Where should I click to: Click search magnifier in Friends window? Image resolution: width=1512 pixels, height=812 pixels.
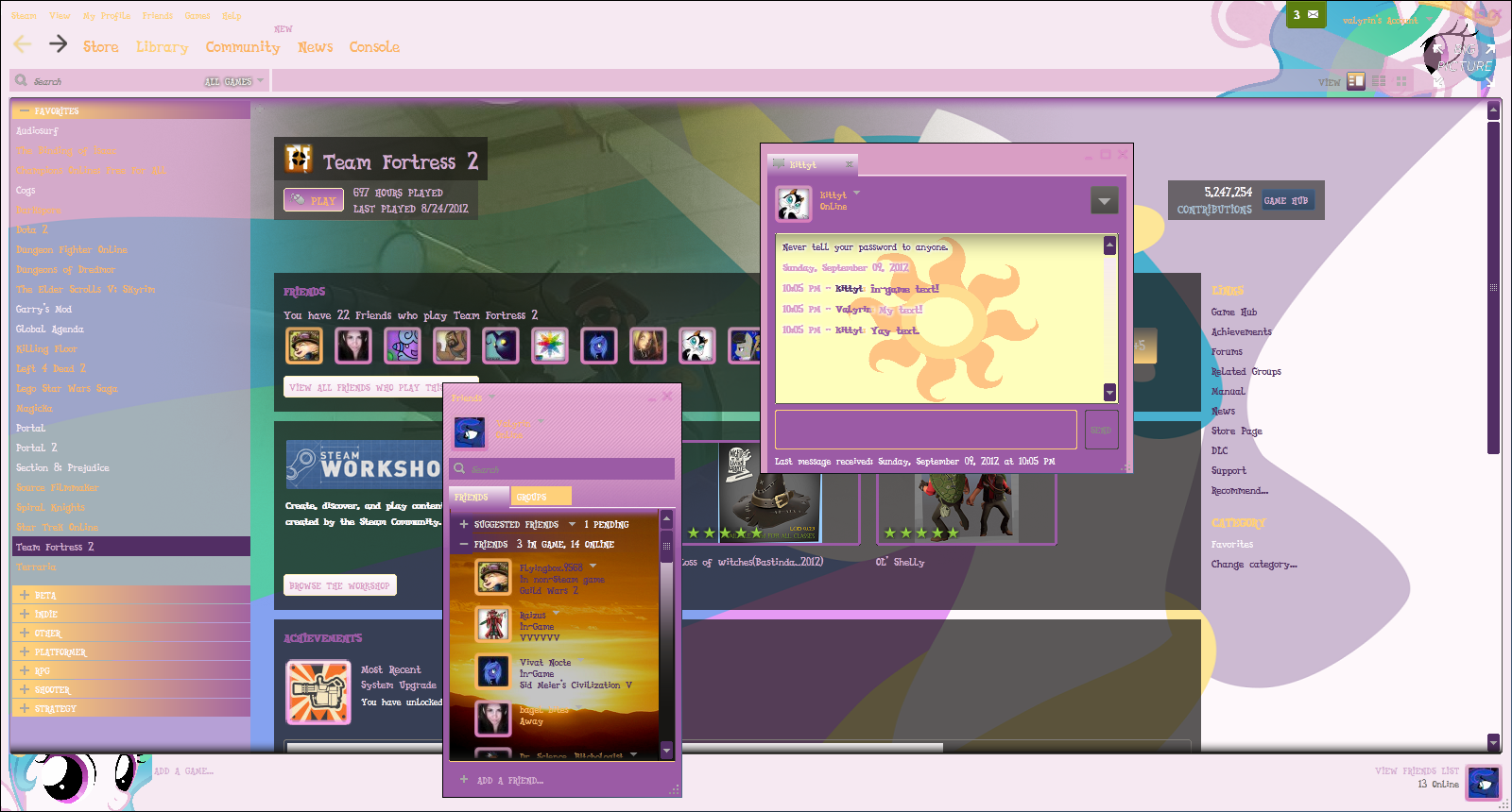459,468
